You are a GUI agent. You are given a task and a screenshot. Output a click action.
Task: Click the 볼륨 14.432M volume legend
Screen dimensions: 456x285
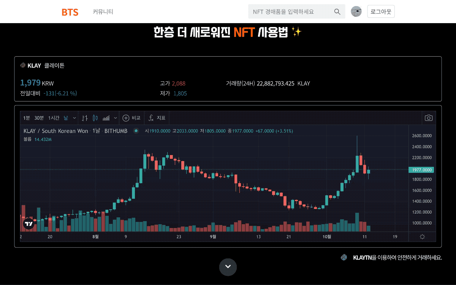38,139
